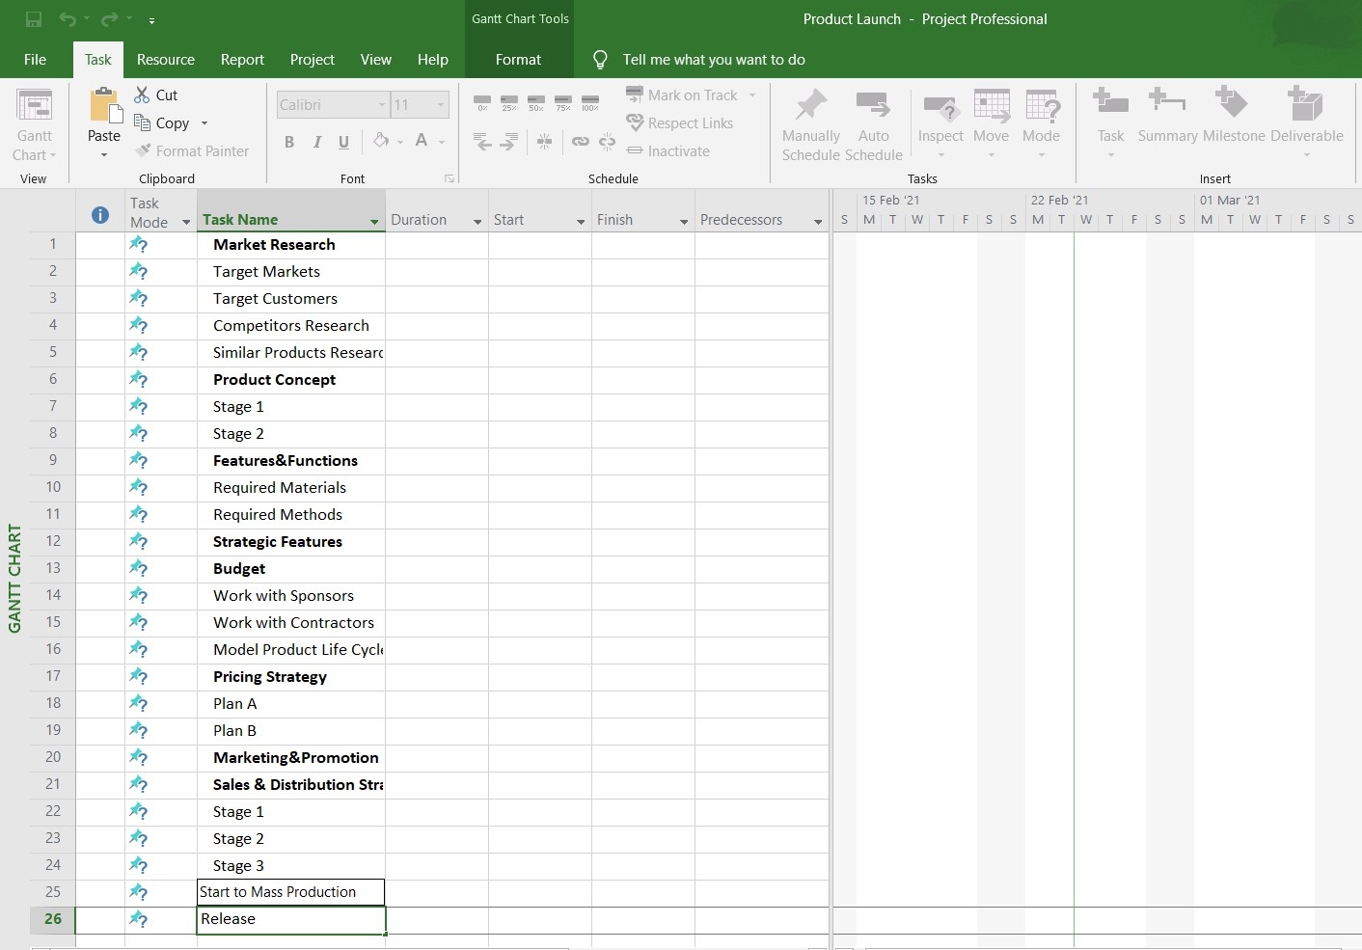Insert a Milestone

(1232, 116)
